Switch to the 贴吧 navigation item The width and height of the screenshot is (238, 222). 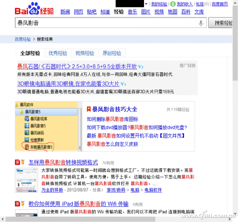pyautogui.click(x=92, y=12)
